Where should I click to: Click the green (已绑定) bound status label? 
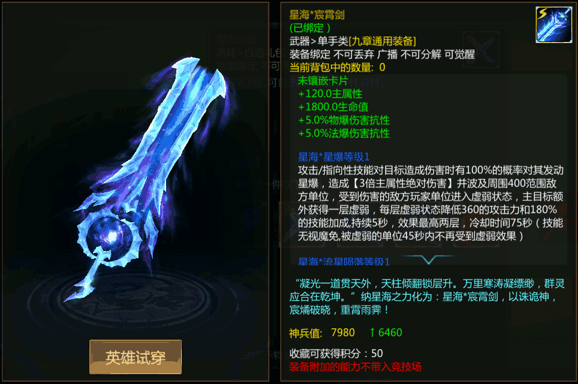[310, 28]
